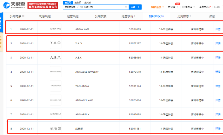Image resolution: width=223 pixels, height=135 pixels.
Task: Select registration number 52070510
Action: coord(135,72)
